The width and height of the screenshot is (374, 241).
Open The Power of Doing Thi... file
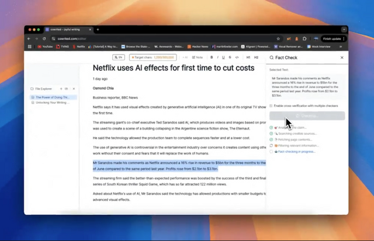click(53, 97)
